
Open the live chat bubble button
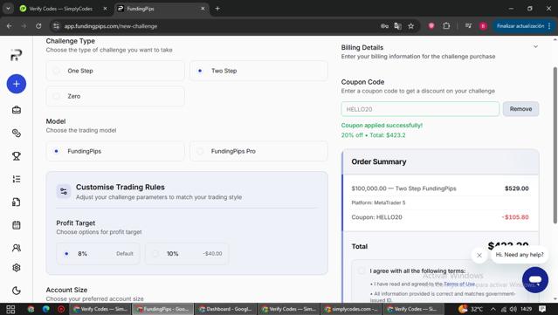tap(535, 280)
